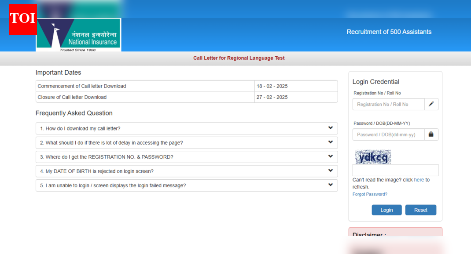This screenshot has height=254, width=471.
Task: Select the date '18 - 02 - 2025'
Action: coord(272,86)
